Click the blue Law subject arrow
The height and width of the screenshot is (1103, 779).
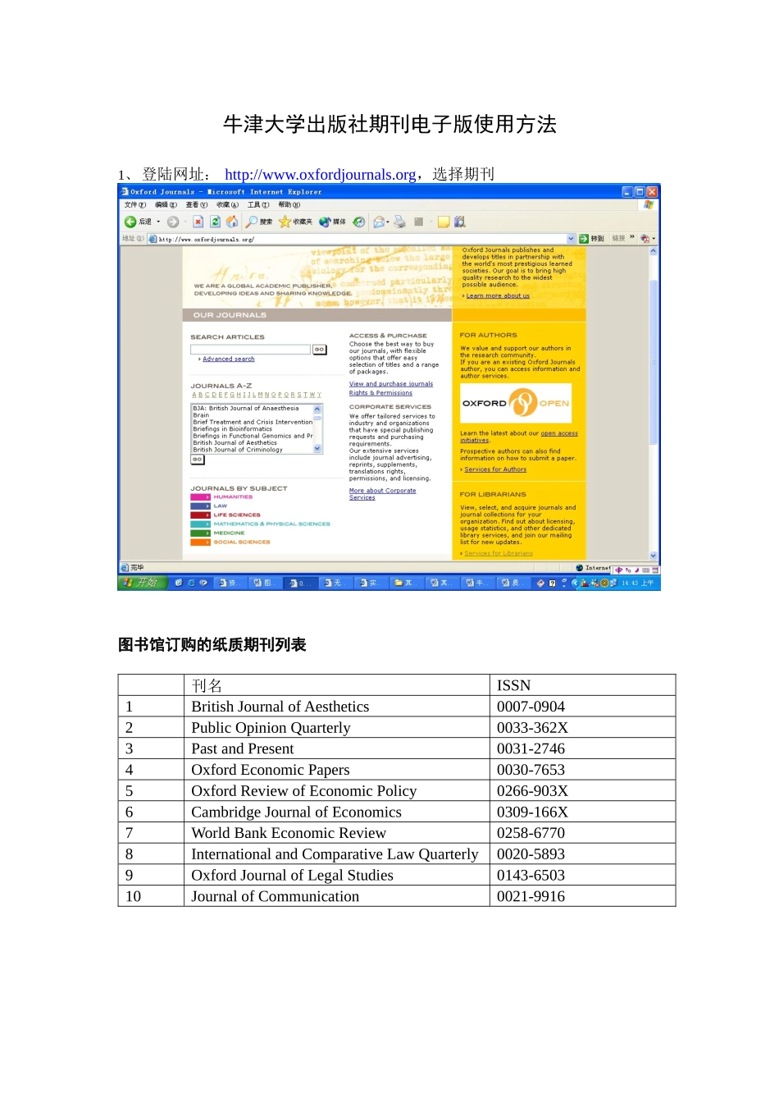pos(201,506)
